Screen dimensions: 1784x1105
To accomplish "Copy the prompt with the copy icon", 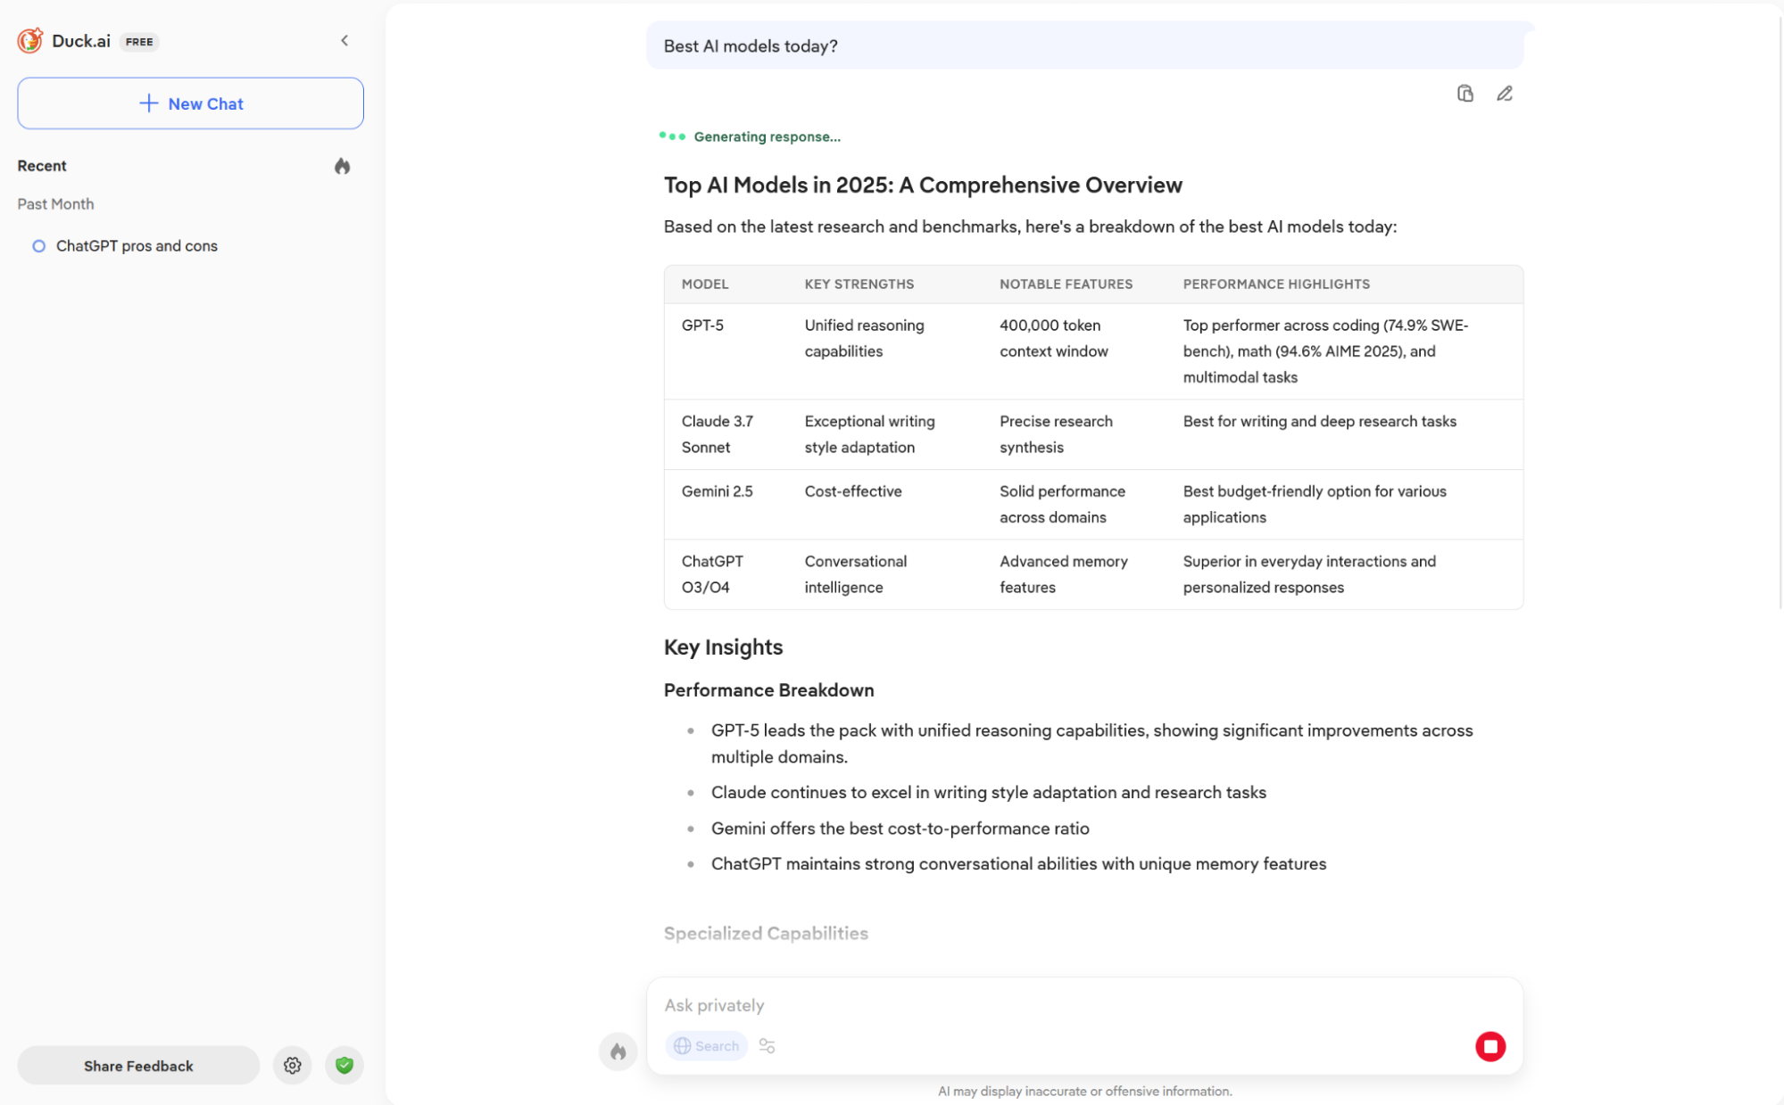I will [x=1465, y=94].
